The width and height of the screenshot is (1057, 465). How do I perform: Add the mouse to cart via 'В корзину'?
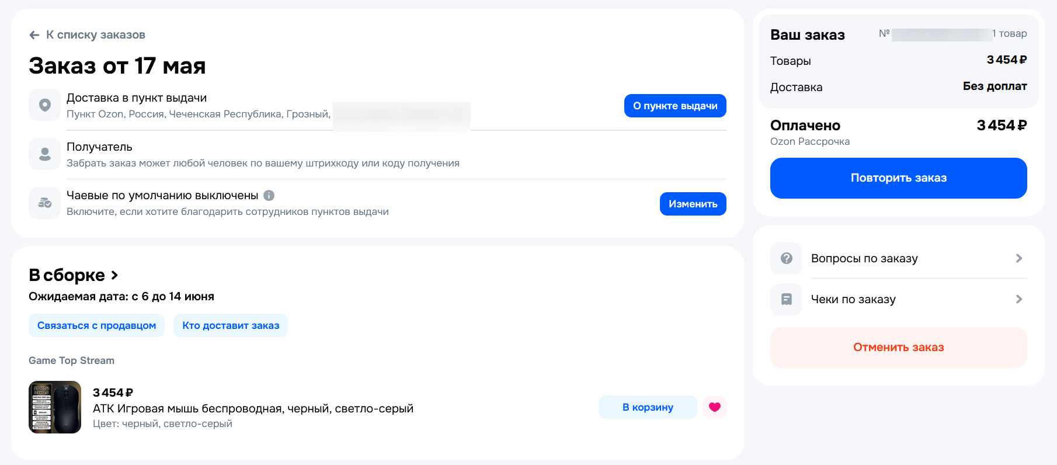(648, 407)
